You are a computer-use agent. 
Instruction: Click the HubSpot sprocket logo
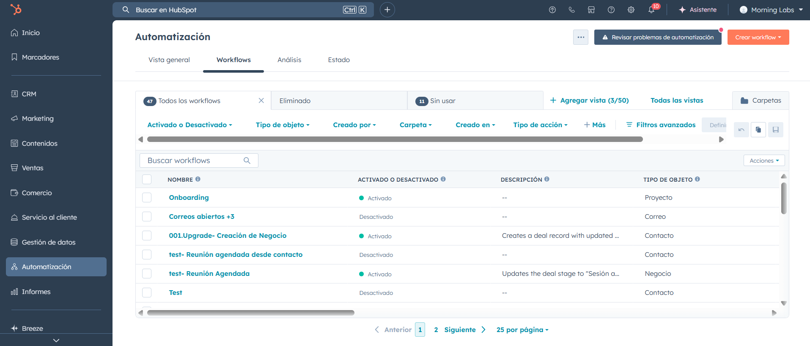click(x=16, y=9)
